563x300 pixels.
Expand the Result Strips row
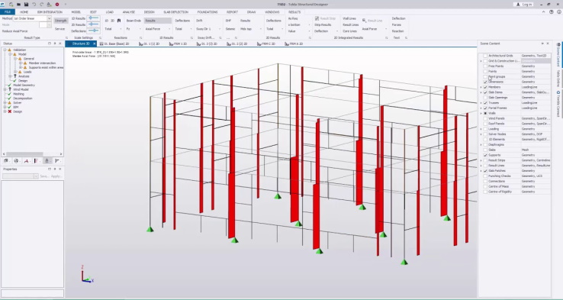481,160
